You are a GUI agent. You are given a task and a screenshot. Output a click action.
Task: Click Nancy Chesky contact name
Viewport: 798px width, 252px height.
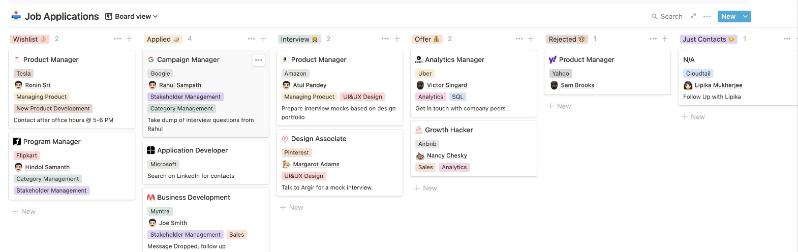(x=447, y=155)
